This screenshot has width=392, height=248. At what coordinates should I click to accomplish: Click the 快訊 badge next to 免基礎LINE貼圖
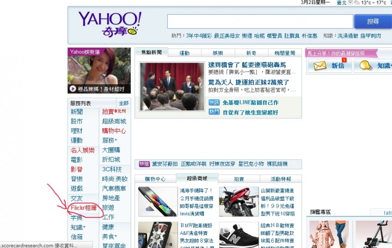[214, 102]
